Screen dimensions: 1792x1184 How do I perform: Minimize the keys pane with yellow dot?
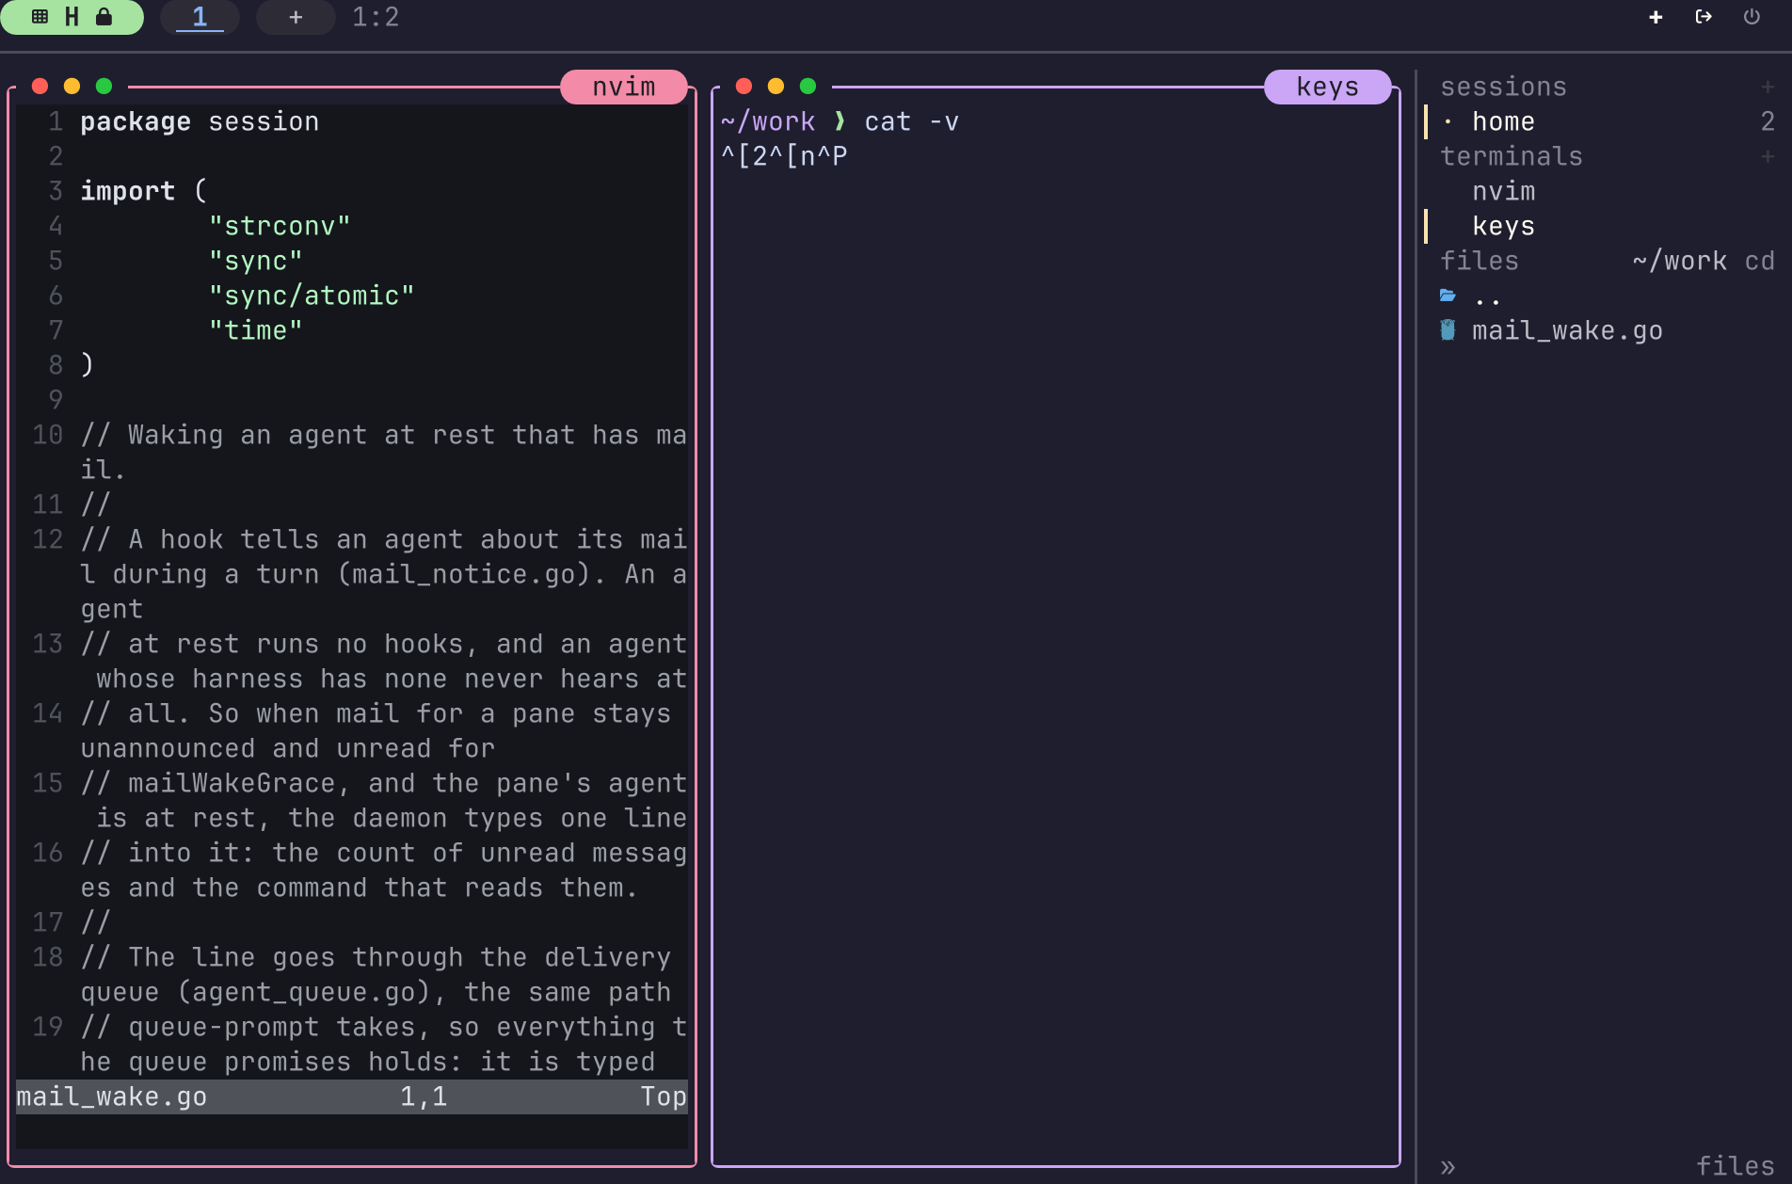776,87
